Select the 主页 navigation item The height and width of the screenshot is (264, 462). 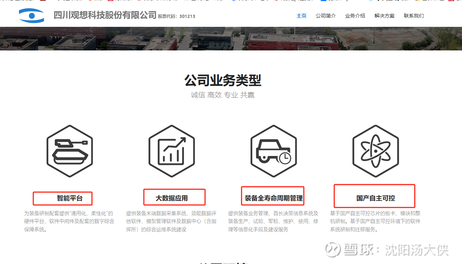tap(301, 16)
